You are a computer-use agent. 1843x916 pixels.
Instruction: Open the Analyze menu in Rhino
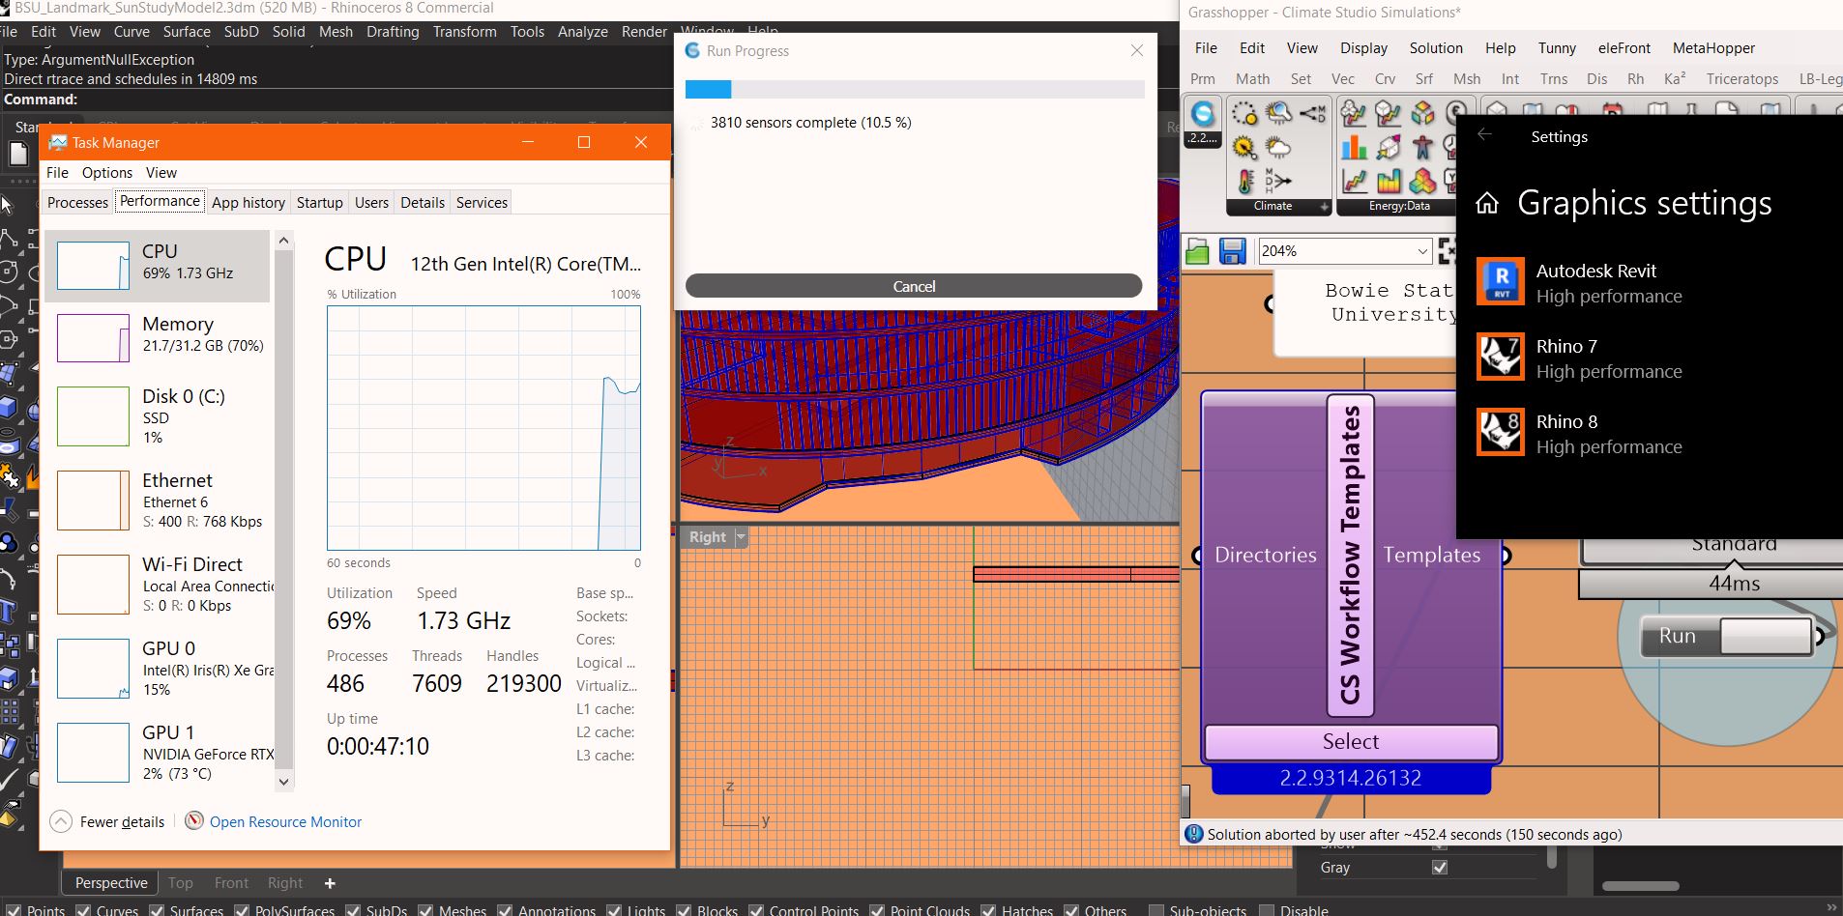pos(582,31)
